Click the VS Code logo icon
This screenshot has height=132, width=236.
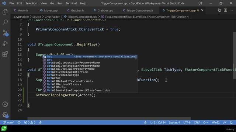[4, 3]
